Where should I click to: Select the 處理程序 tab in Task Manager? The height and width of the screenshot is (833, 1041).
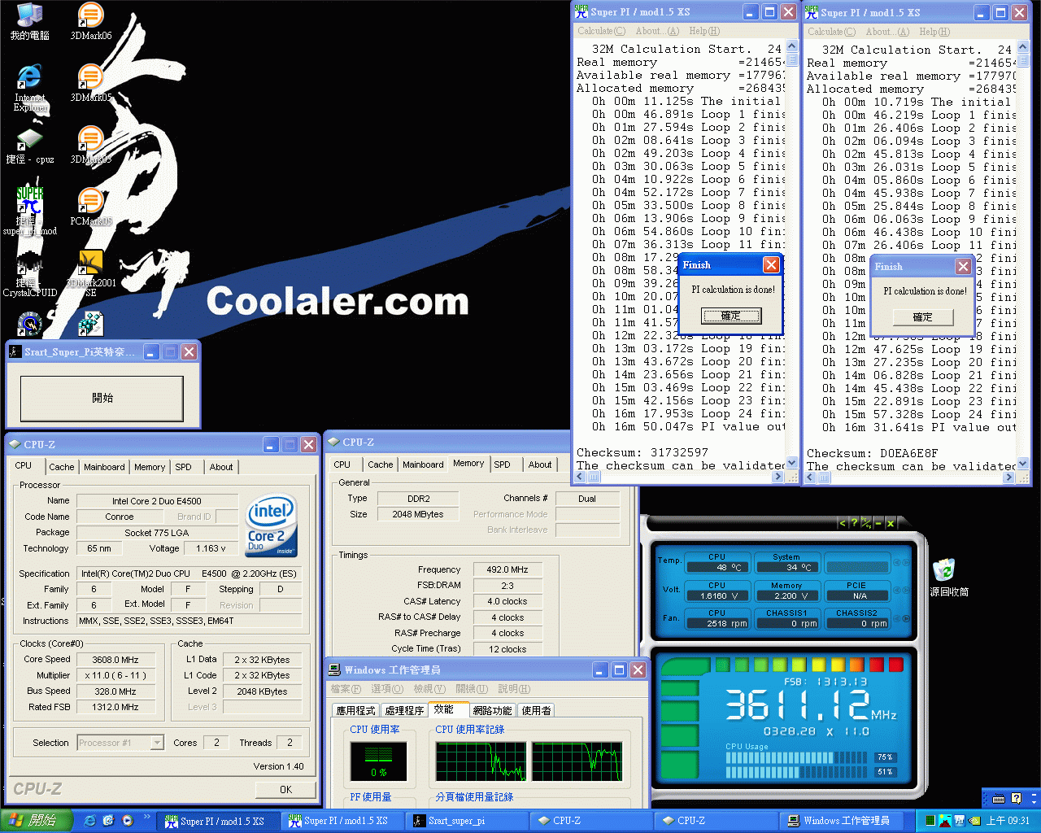404,710
